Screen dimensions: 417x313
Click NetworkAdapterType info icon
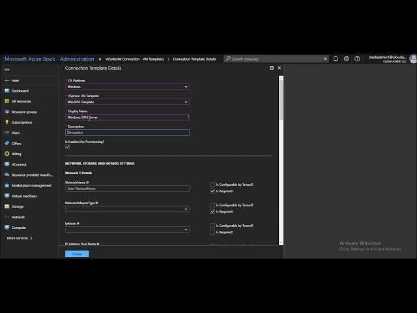point(97,203)
